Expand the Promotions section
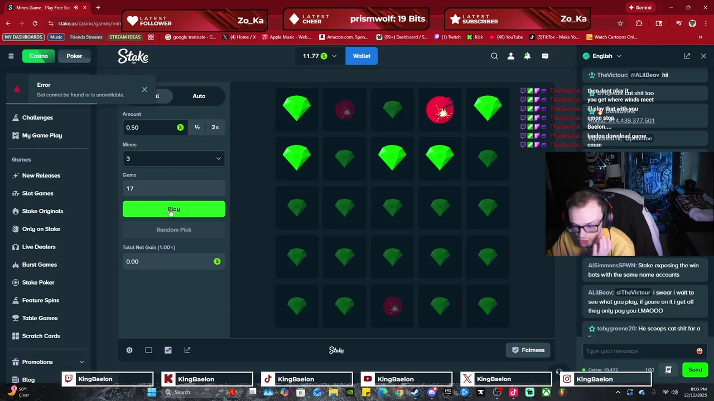Image resolution: width=714 pixels, height=401 pixels. coord(48,362)
